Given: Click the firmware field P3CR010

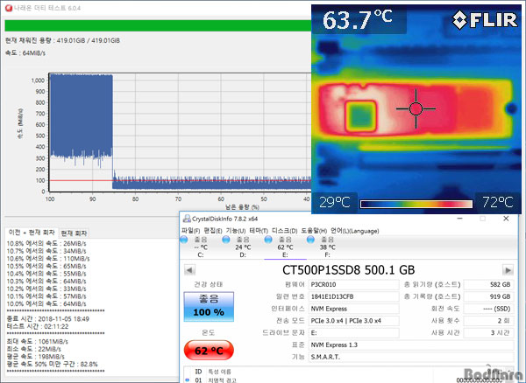Looking at the screenshot, I should [x=353, y=285].
